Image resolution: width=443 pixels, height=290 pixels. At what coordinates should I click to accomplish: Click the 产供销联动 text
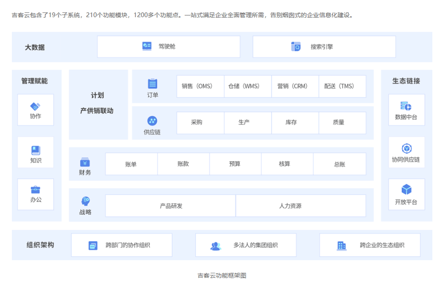click(x=97, y=111)
